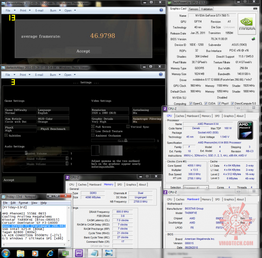Toggle PhysX checkbox in GPU-Z

[x=219, y=103]
